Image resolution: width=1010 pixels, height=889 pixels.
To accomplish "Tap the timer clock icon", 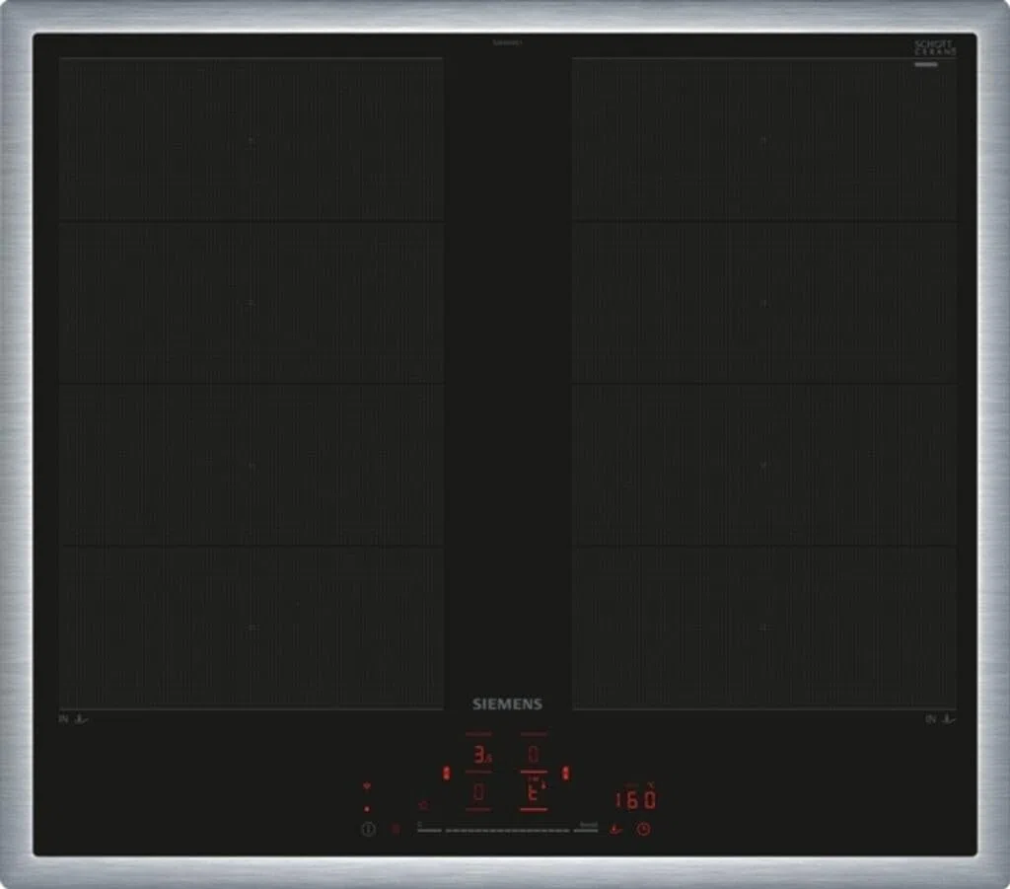I will tap(643, 829).
